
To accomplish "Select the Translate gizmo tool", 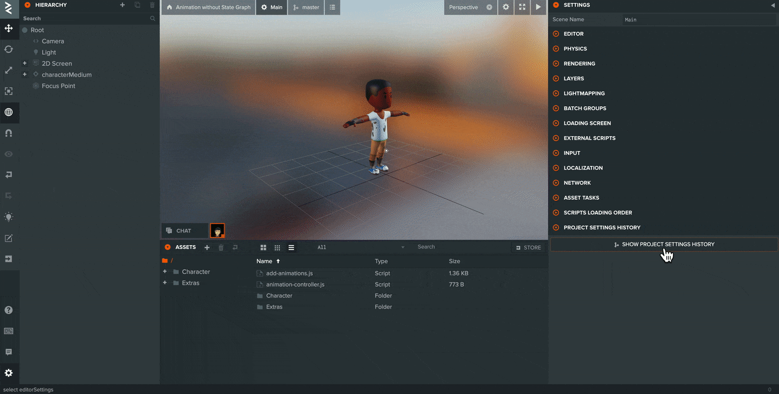I will [9, 28].
